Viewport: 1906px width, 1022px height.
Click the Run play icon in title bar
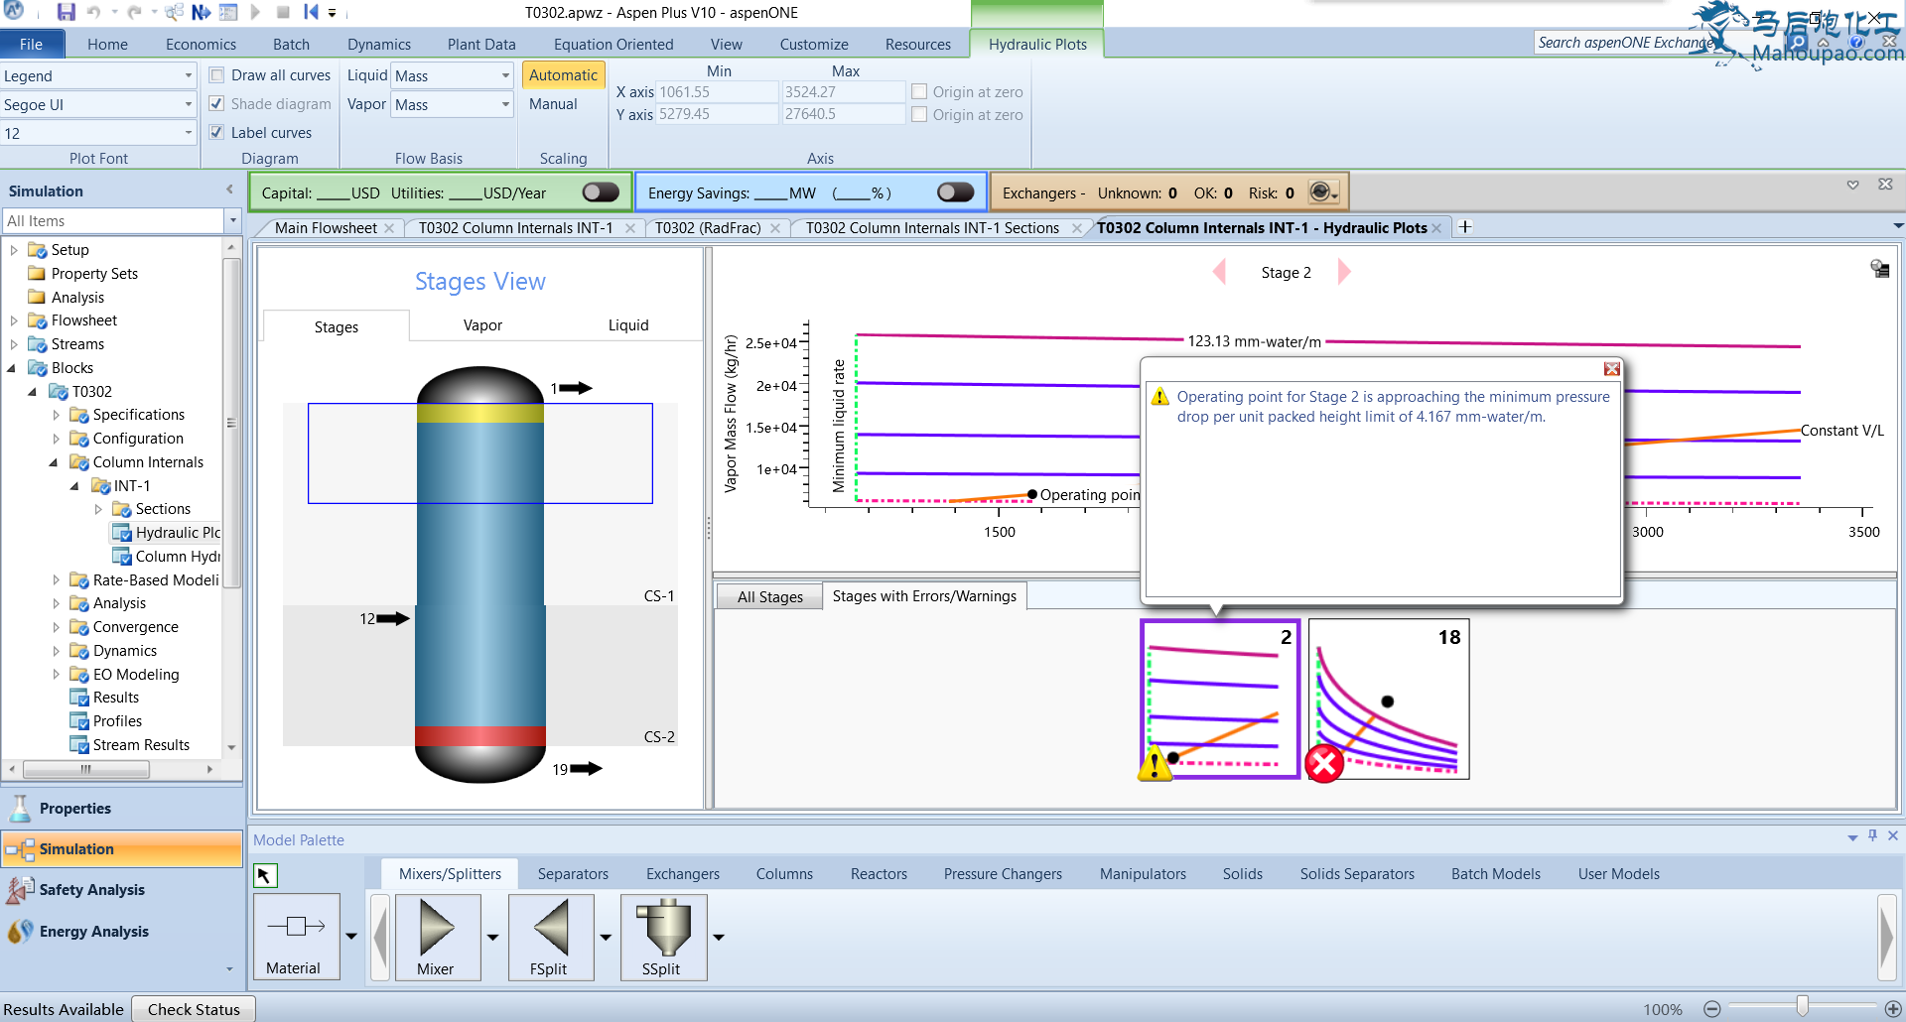[x=256, y=12]
